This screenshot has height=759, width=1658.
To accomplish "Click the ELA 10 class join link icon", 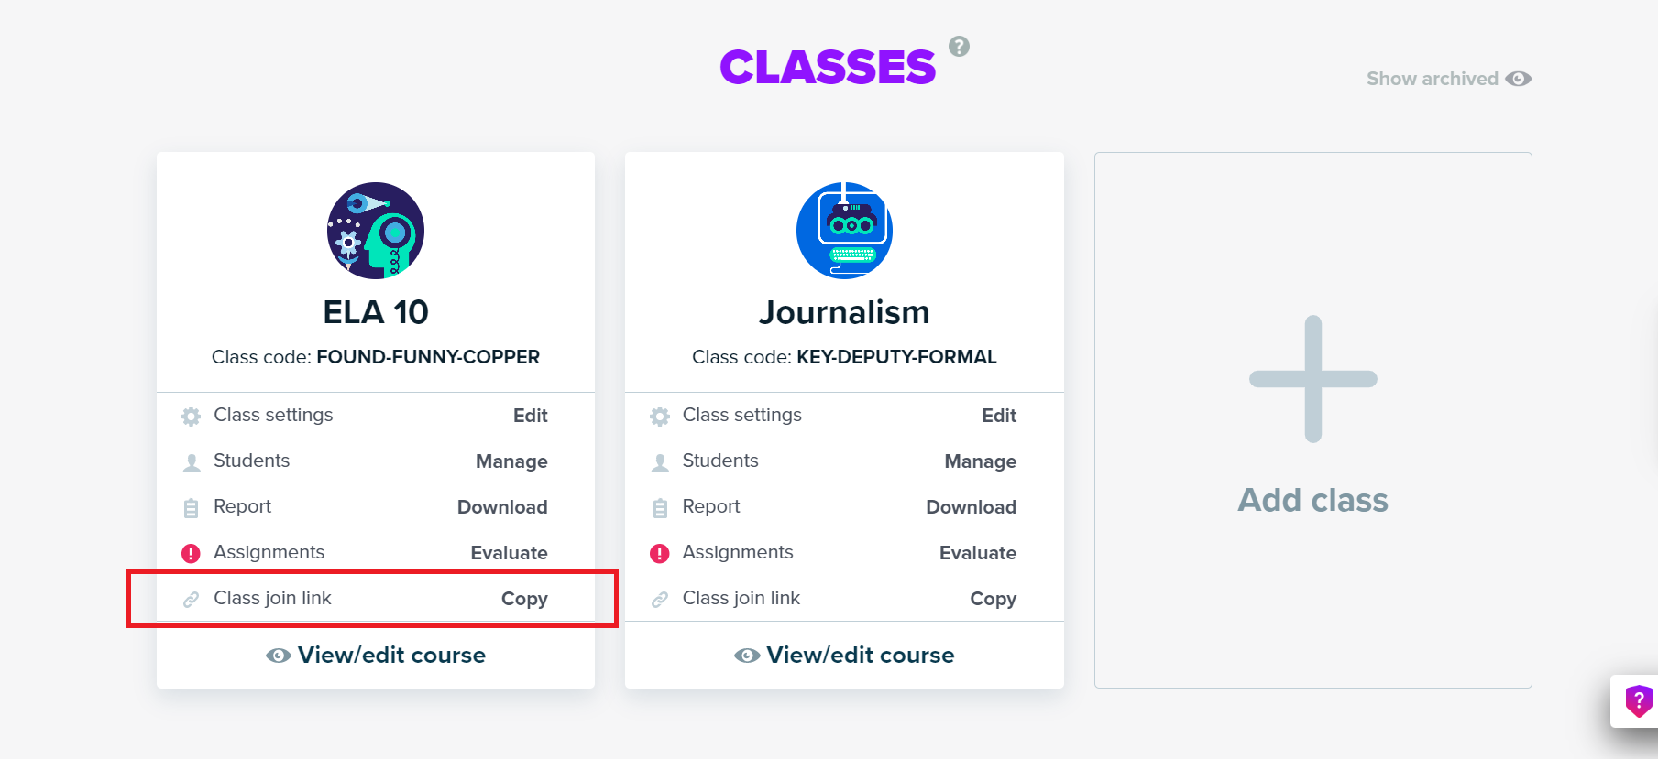I will point(191,600).
